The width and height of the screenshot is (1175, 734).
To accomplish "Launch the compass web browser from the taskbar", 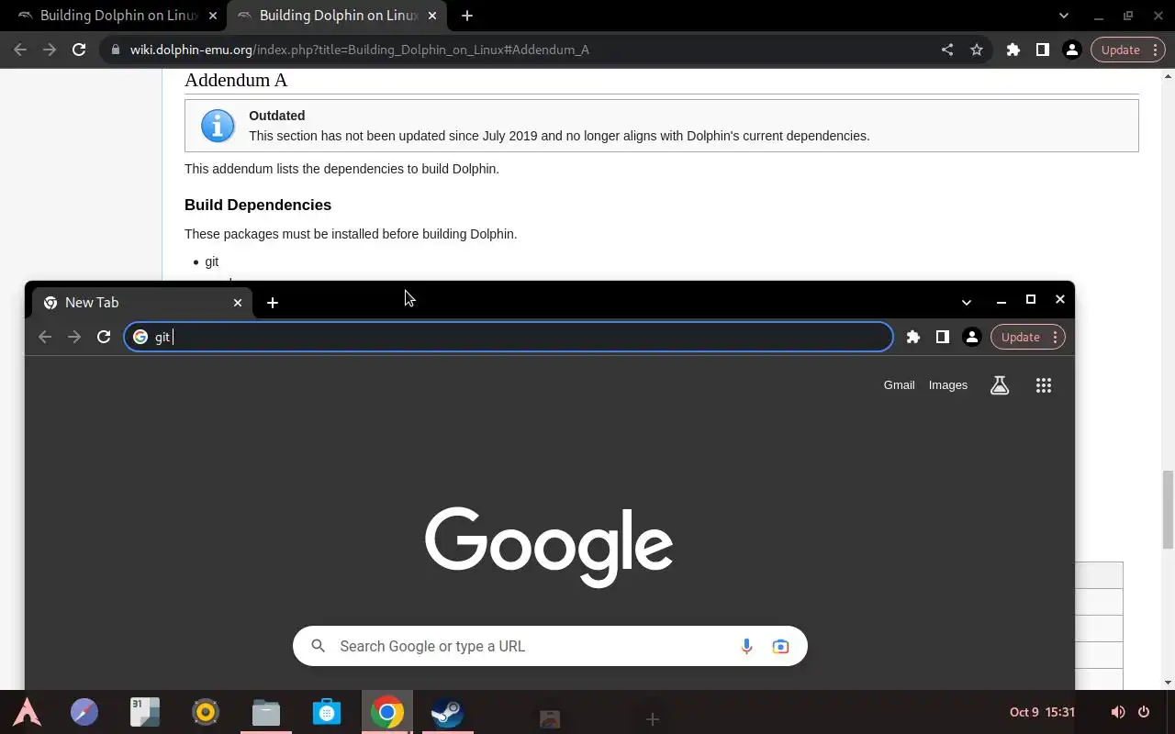I will click(x=84, y=713).
